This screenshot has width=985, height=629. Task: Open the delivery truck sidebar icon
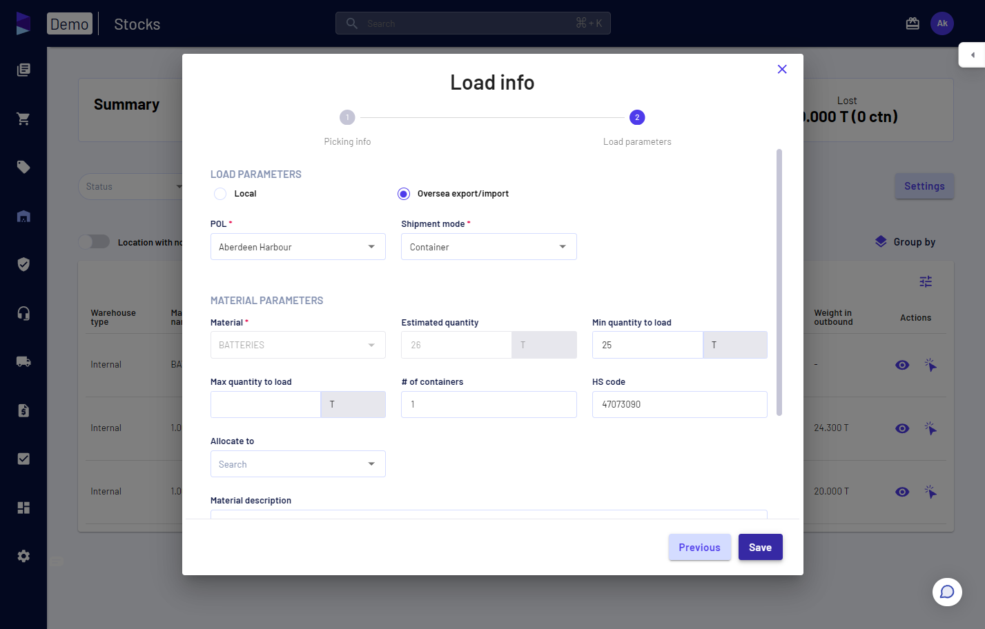coord(23,361)
